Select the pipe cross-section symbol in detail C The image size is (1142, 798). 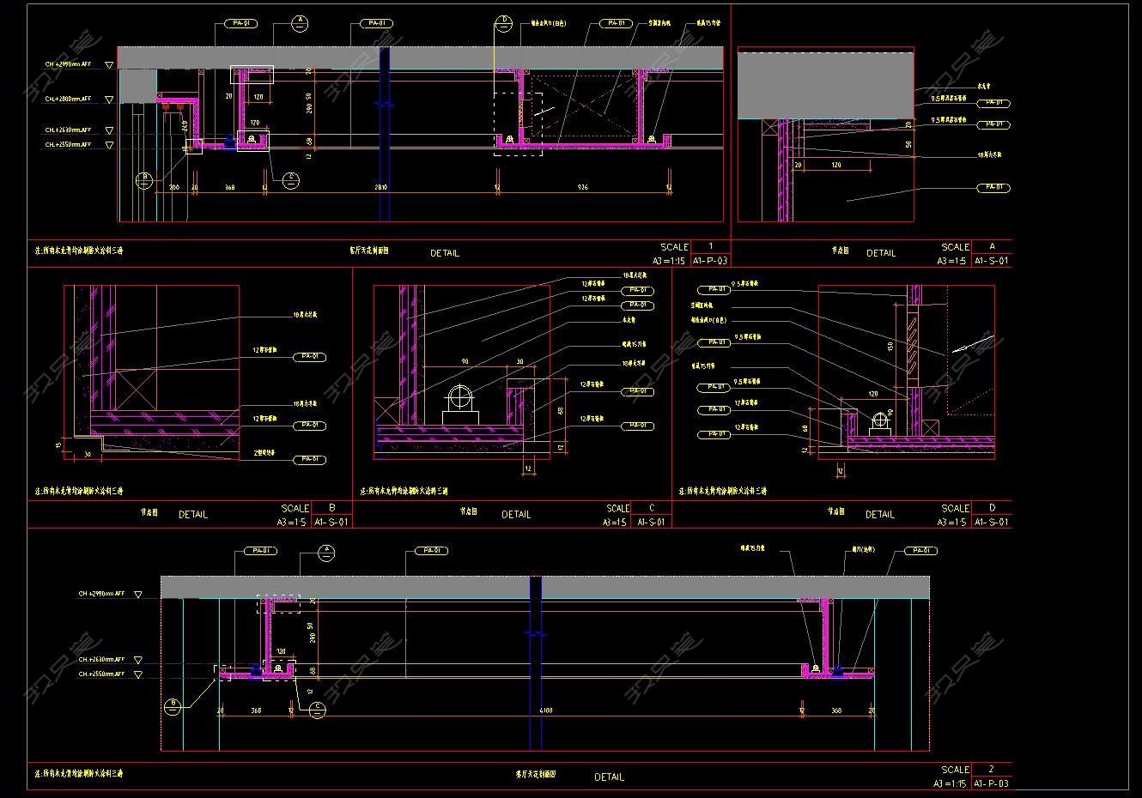[460, 399]
